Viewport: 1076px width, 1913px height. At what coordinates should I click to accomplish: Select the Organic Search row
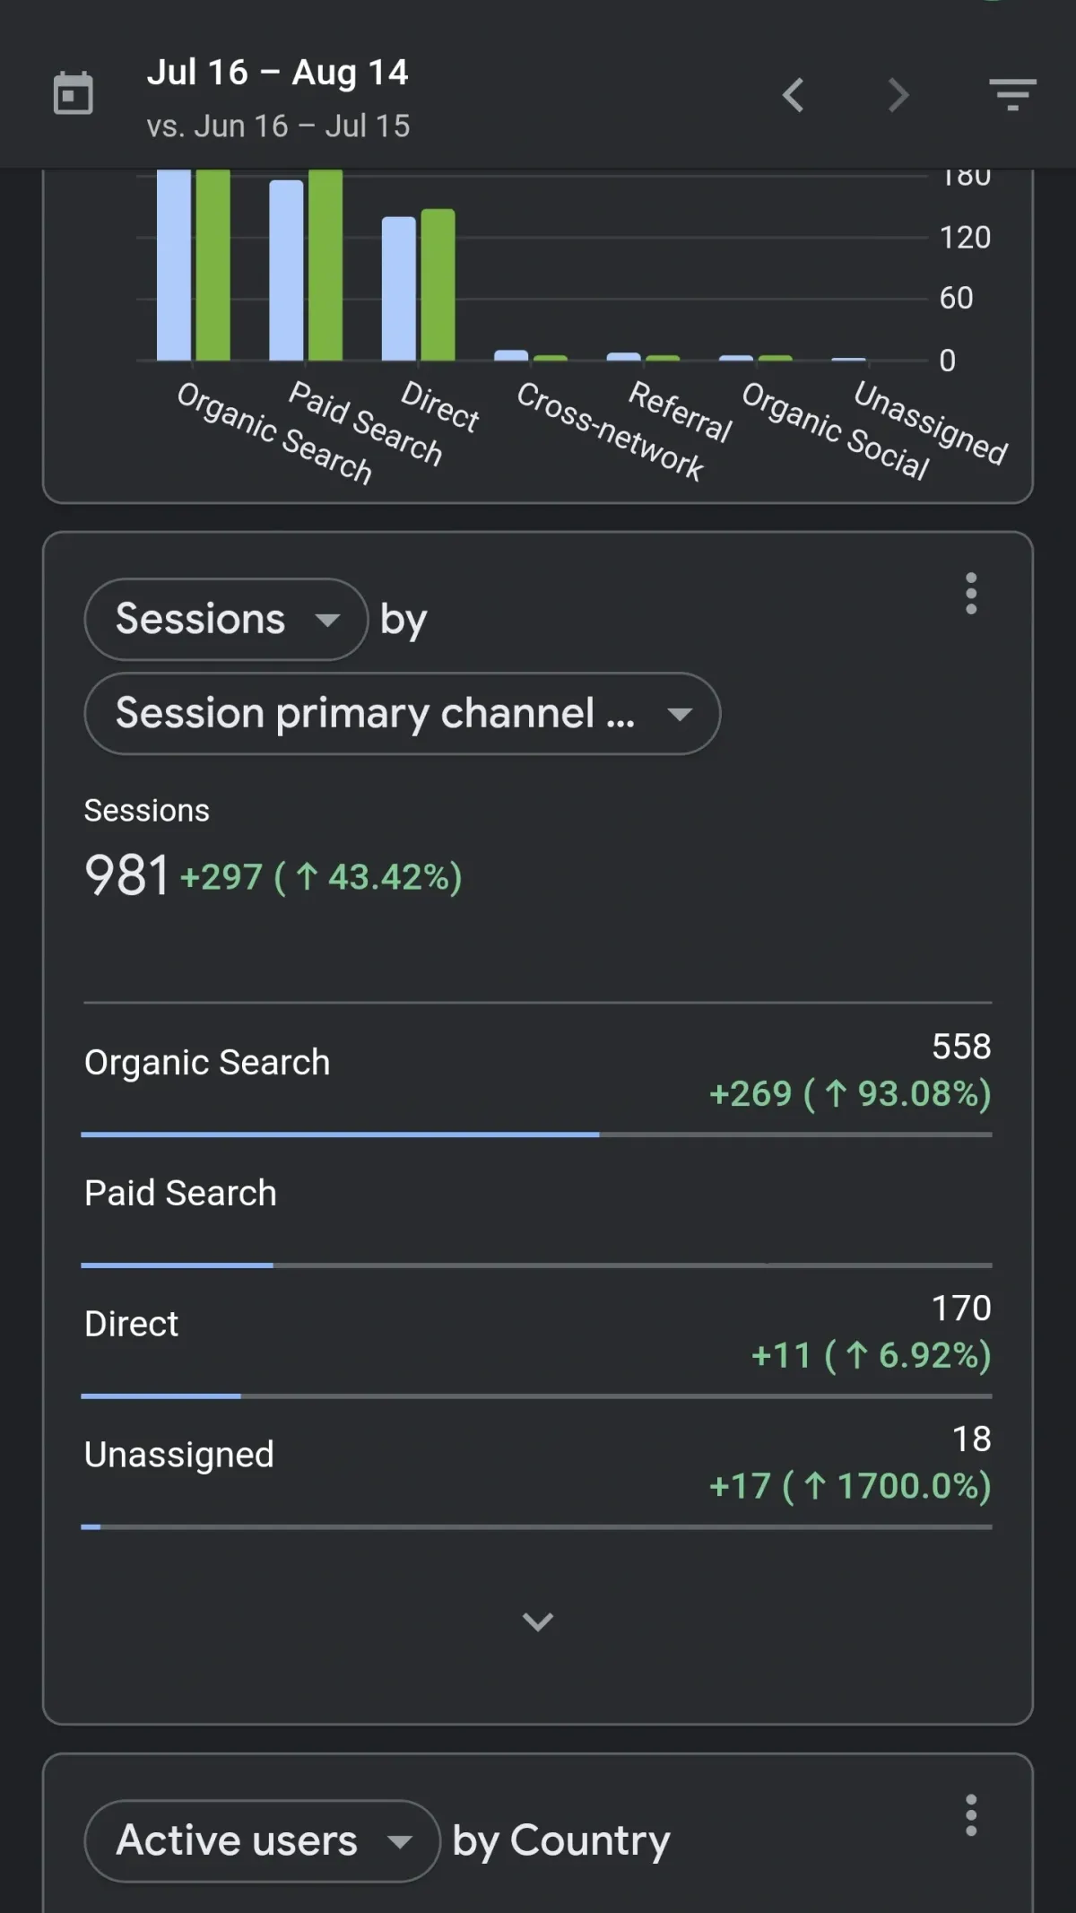536,1067
